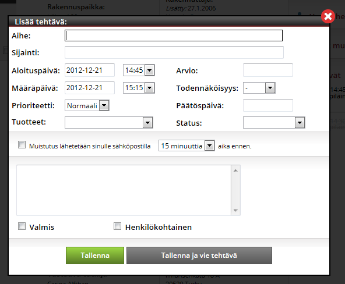Open the Status dropdown
Viewport: 345px width, 284px height.
[274, 123]
